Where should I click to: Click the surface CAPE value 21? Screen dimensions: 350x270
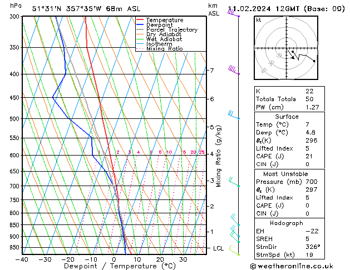click(309, 156)
